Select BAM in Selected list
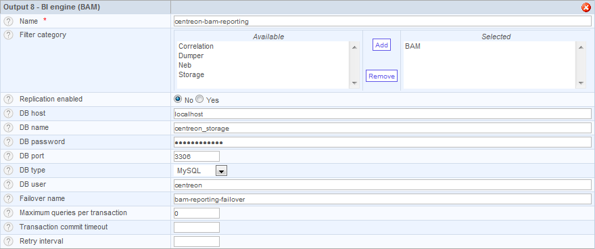 point(412,46)
